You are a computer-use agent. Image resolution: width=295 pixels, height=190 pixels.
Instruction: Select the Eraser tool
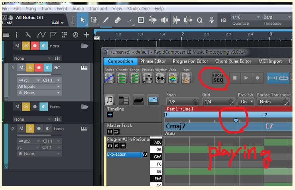118,20
